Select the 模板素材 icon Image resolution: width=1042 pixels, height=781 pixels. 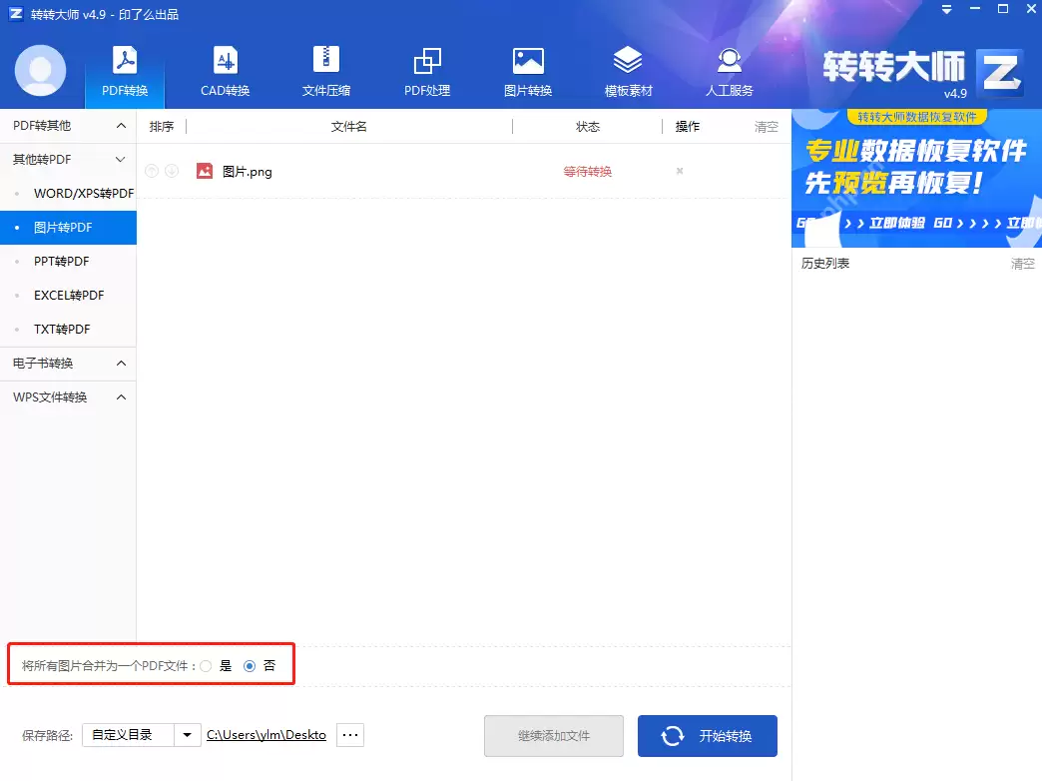628,68
